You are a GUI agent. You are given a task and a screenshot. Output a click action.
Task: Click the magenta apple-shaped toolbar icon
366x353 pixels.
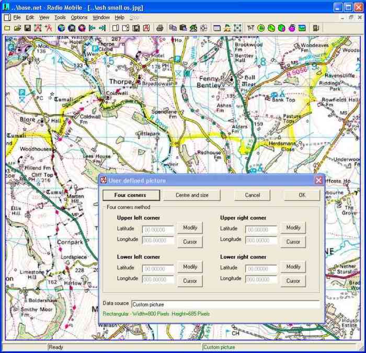(292, 28)
